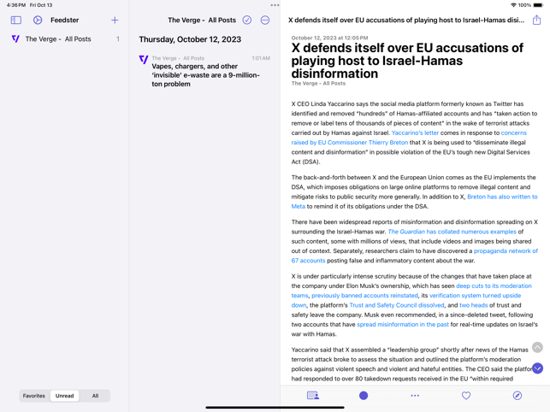The height and width of the screenshot is (412, 550).
Task: Tap the battery indicator in status bar
Action: coord(538,5)
